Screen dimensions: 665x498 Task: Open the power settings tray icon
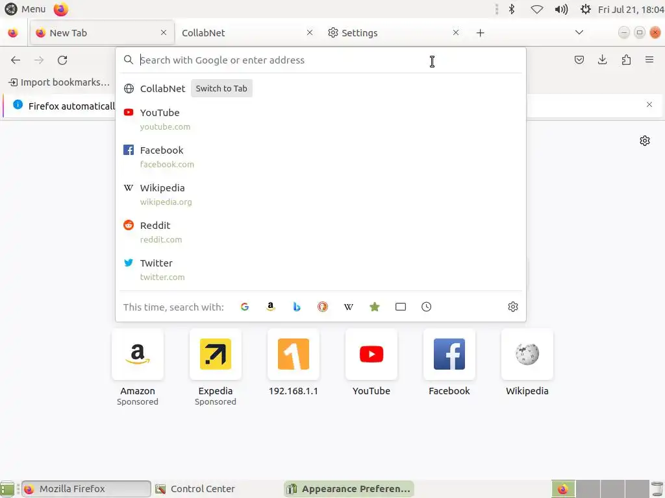[x=586, y=9]
